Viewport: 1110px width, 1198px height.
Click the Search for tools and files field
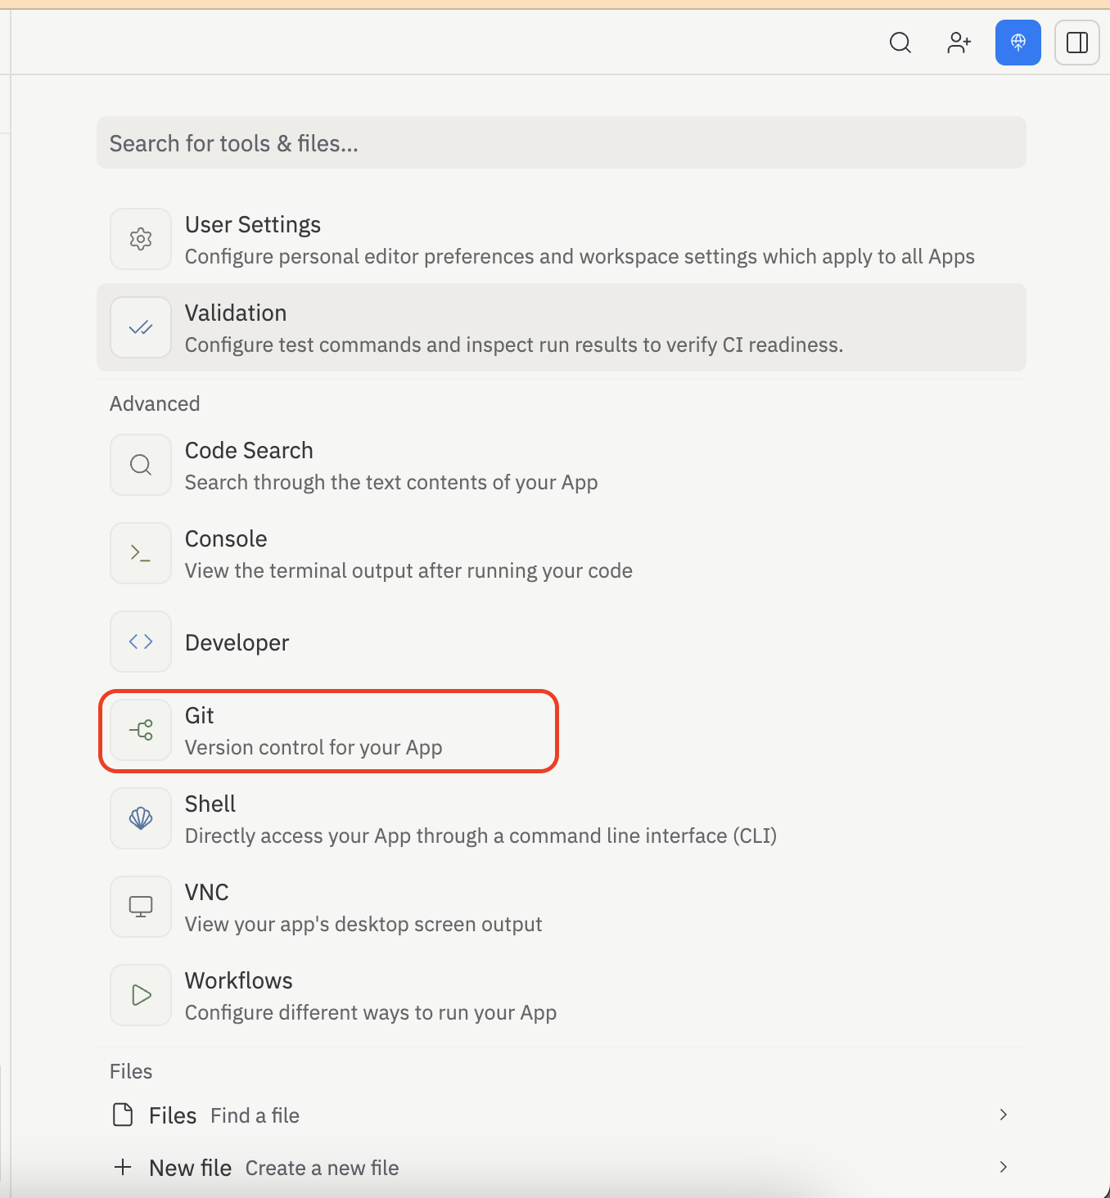pos(562,142)
